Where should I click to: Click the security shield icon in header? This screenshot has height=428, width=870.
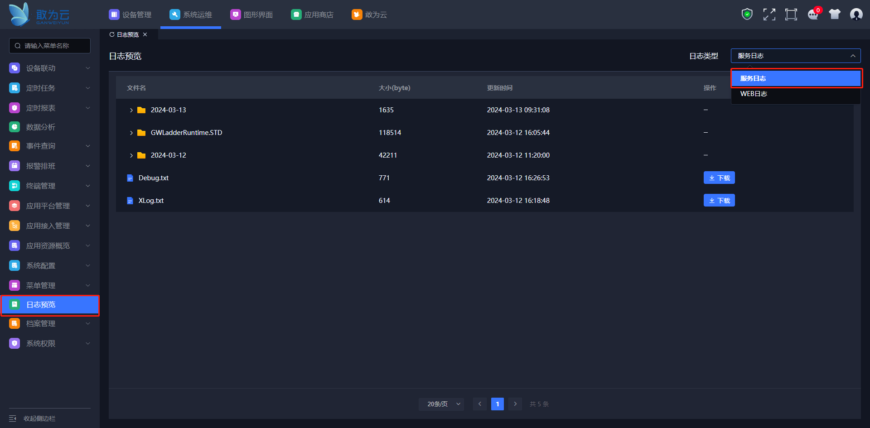[747, 14]
